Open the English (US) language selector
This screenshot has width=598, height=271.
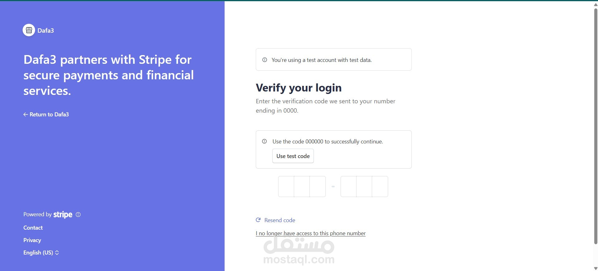point(41,253)
